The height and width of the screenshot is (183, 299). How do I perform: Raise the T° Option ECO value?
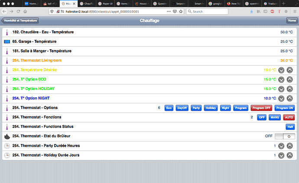[x=289, y=80]
